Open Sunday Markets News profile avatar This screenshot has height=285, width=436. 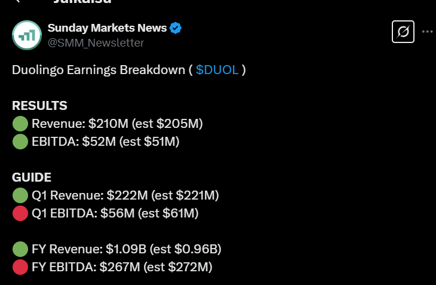[27, 35]
